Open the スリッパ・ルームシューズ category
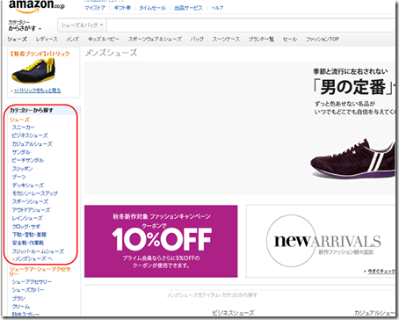The width and height of the screenshot is (399, 320). click(38, 251)
